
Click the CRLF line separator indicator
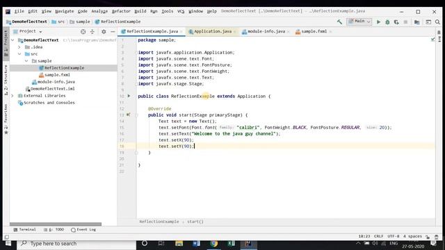point(378,236)
